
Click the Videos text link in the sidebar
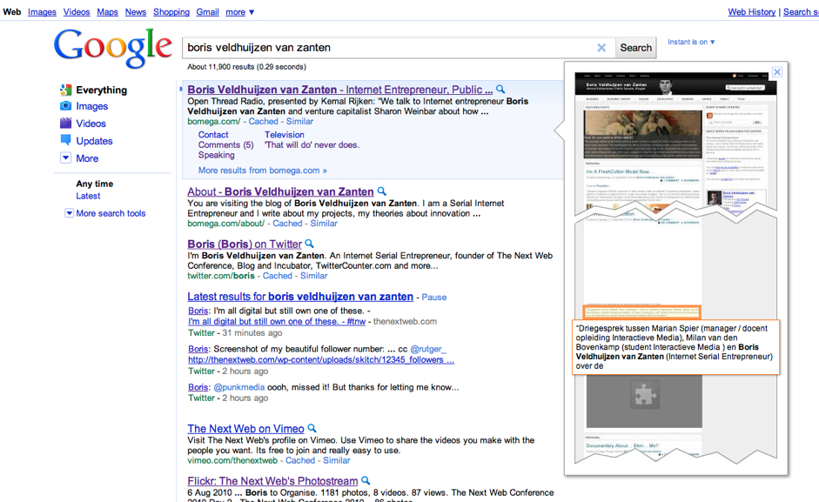(91, 124)
